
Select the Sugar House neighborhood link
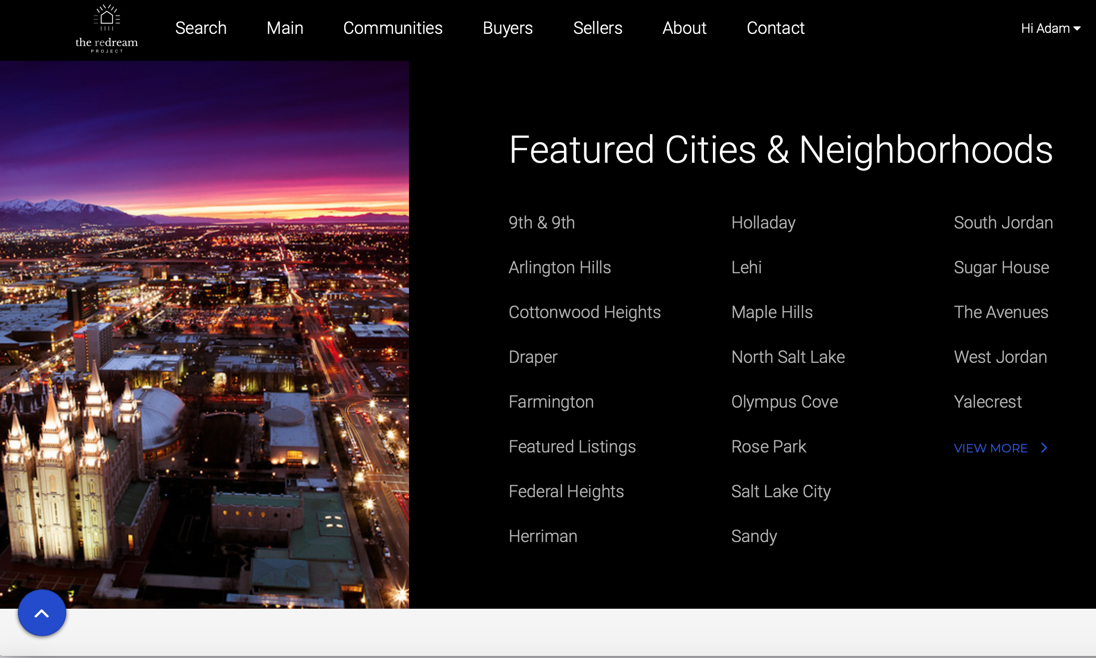coord(1001,267)
